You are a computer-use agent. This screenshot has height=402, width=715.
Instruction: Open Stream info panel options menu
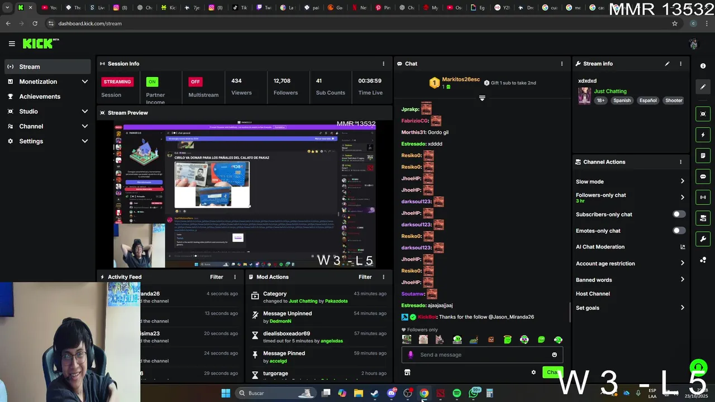coord(680,64)
